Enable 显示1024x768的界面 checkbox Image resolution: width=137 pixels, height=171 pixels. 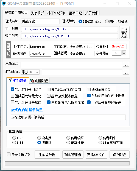click(x=49, y=90)
